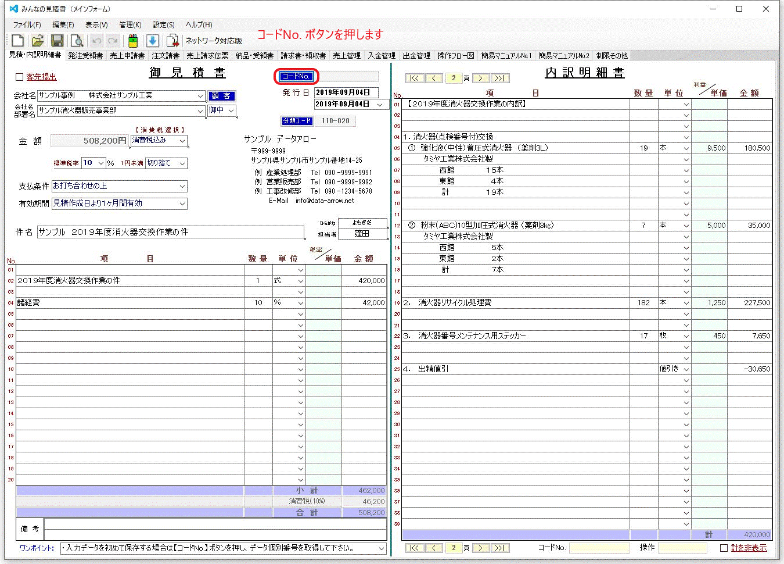Image resolution: width=784 pixels, height=564 pixels.
Task: Open the 管理(K) menu
Action: tap(130, 25)
